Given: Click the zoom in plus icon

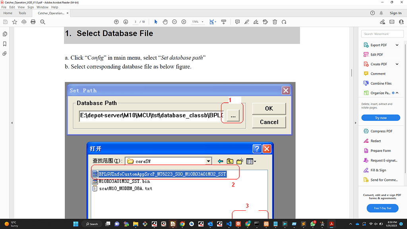Looking at the screenshot, I should [x=184, y=22].
